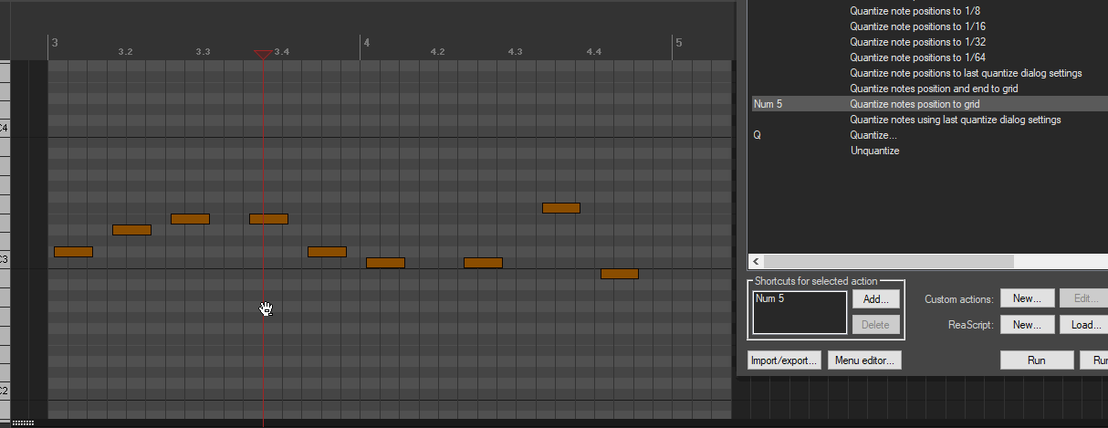Viewport: 1108px width, 428px height.
Task: Click Add... to add a shortcut
Action: point(876,298)
